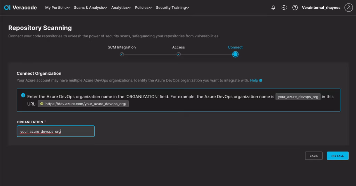Open the settings gear icon
Image resolution: width=356 pixels, height=186 pixels.
tap(284, 8)
